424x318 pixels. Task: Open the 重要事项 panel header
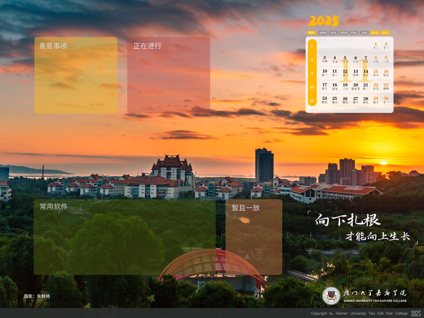(53, 46)
